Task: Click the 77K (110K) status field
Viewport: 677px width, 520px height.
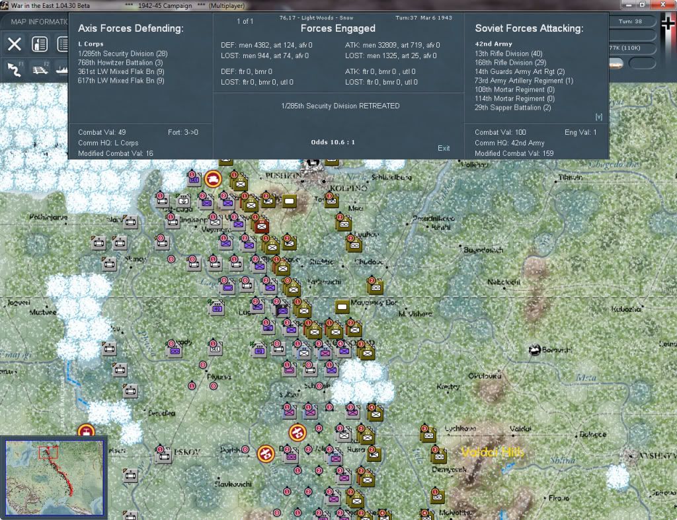Action: [x=632, y=48]
